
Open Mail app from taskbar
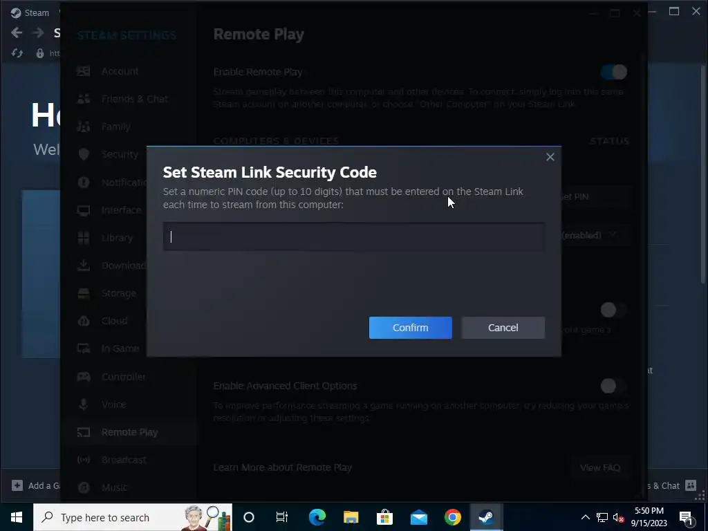[x=418, y=517]
